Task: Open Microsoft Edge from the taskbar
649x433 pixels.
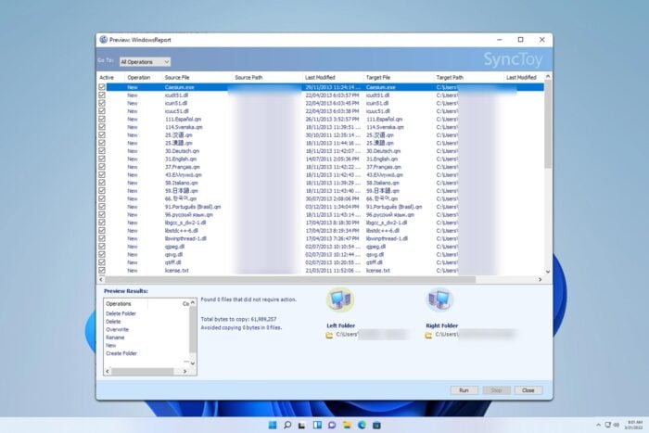Action: (x=363, y=425)
